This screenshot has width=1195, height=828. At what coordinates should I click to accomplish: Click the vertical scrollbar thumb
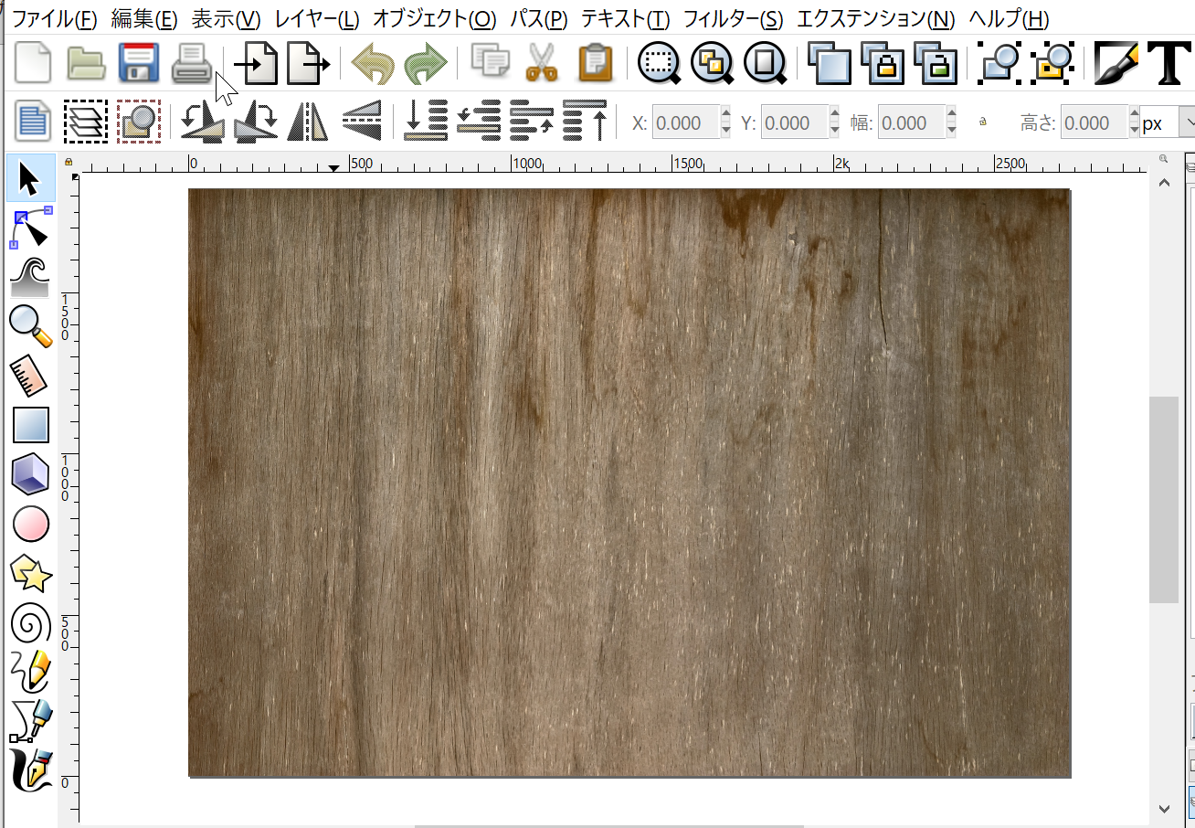click(x=1163, y=499)
